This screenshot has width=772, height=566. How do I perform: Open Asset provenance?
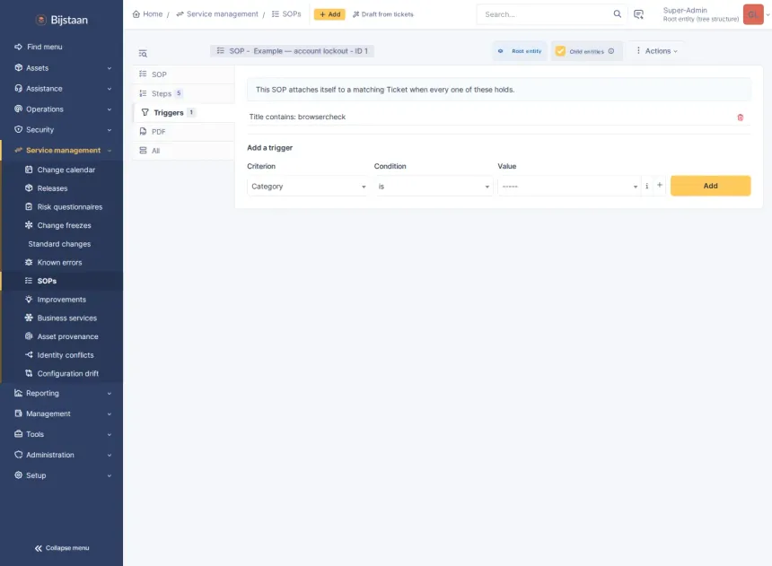[x=62, y=336]
